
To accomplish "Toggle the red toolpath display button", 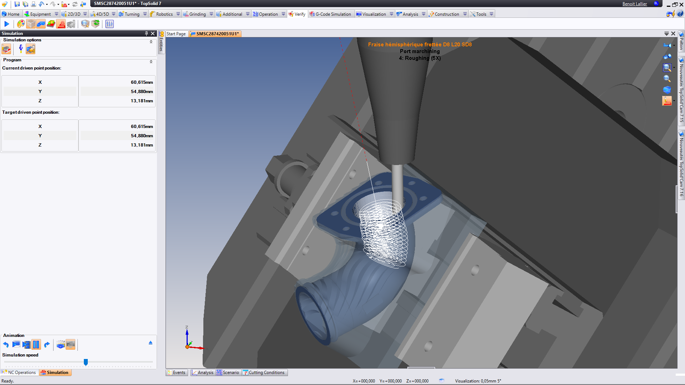I will [x=61, y=24].
